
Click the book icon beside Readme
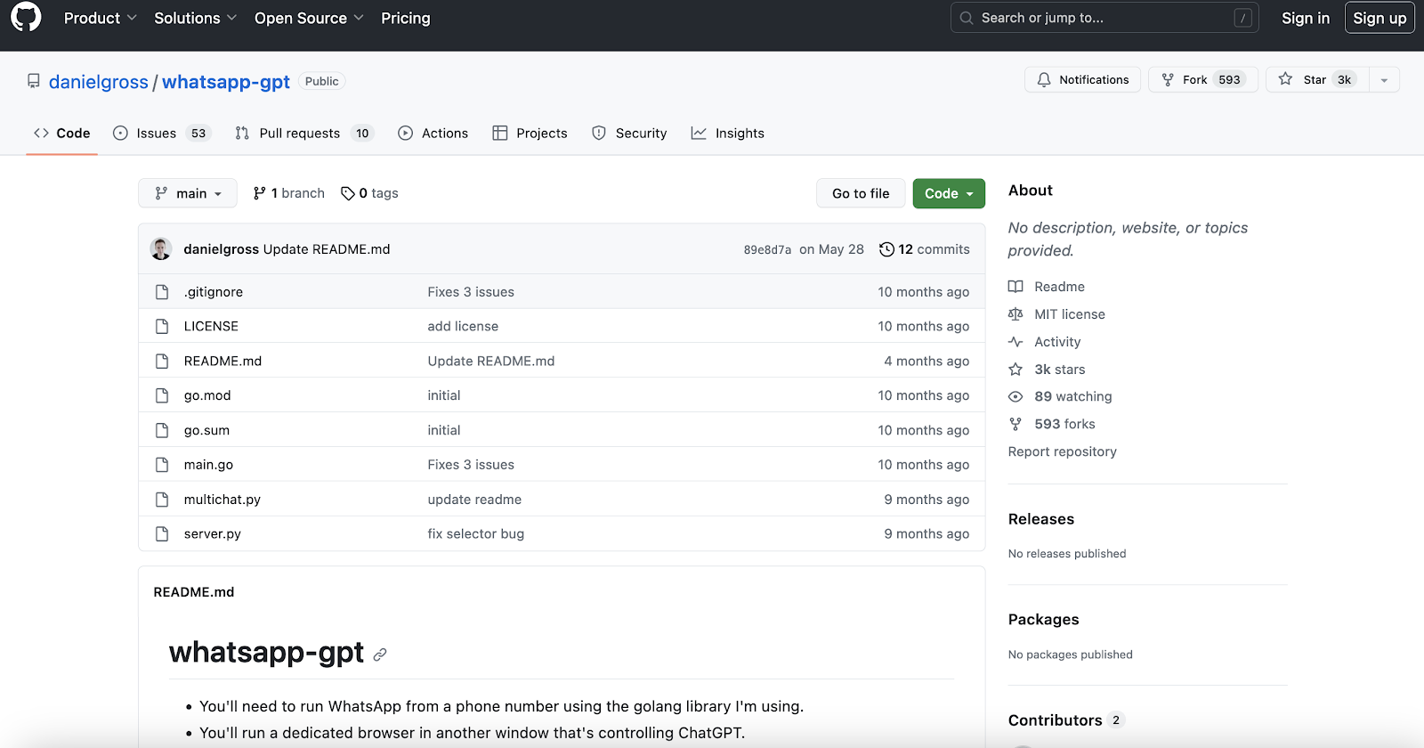click(x=1015, y=287)
